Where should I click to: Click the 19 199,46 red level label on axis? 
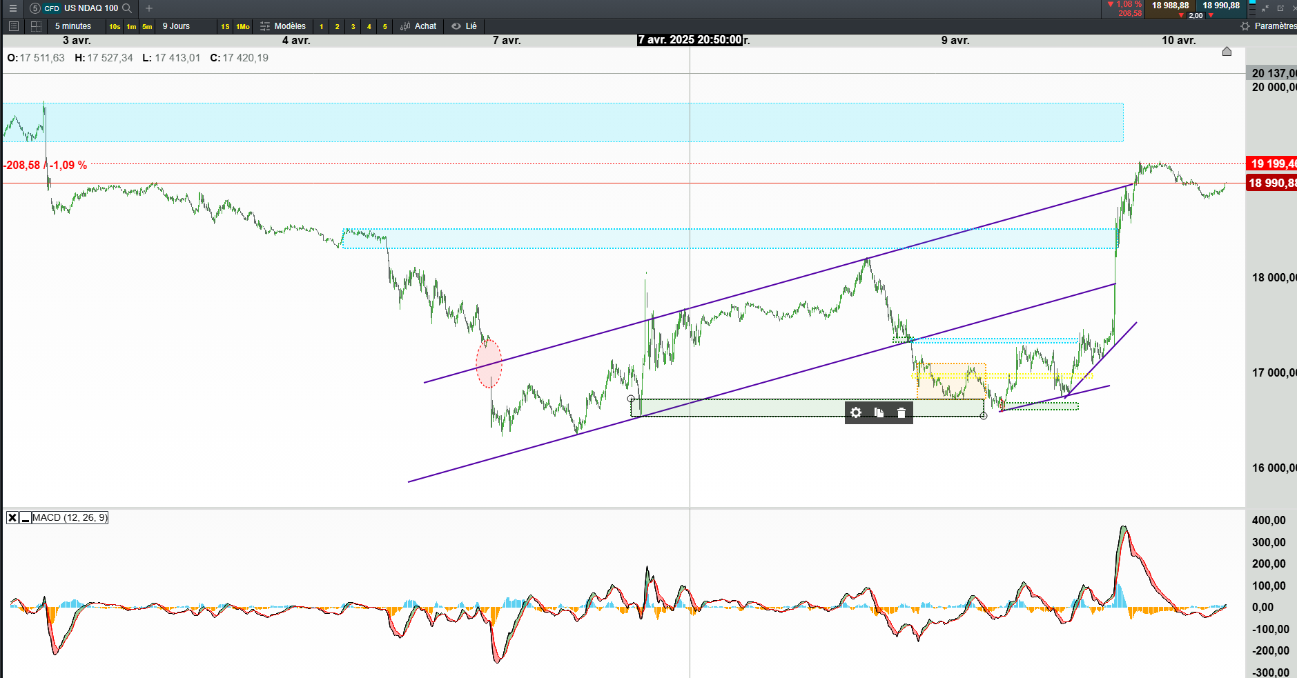[x=1271, y=163]
